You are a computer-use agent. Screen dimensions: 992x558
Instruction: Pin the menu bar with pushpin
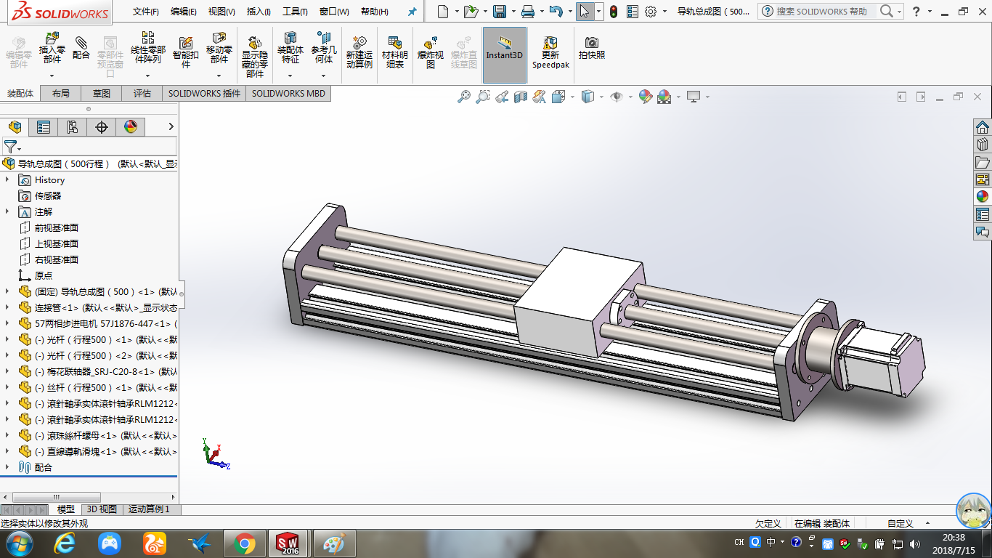point(412,12)
